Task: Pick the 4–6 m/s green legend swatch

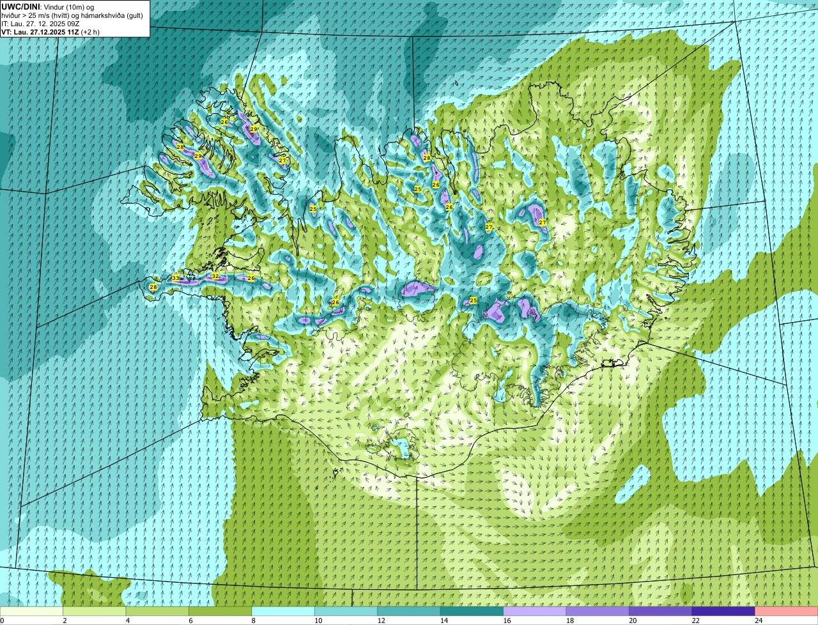Action: (x=158, y=611)
